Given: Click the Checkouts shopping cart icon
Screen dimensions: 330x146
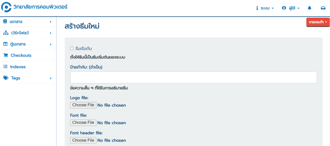Looking at the screenshot, I should tap(5, 55).
